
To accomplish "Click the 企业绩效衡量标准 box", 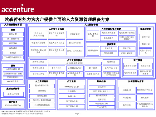I will (42, 105).
